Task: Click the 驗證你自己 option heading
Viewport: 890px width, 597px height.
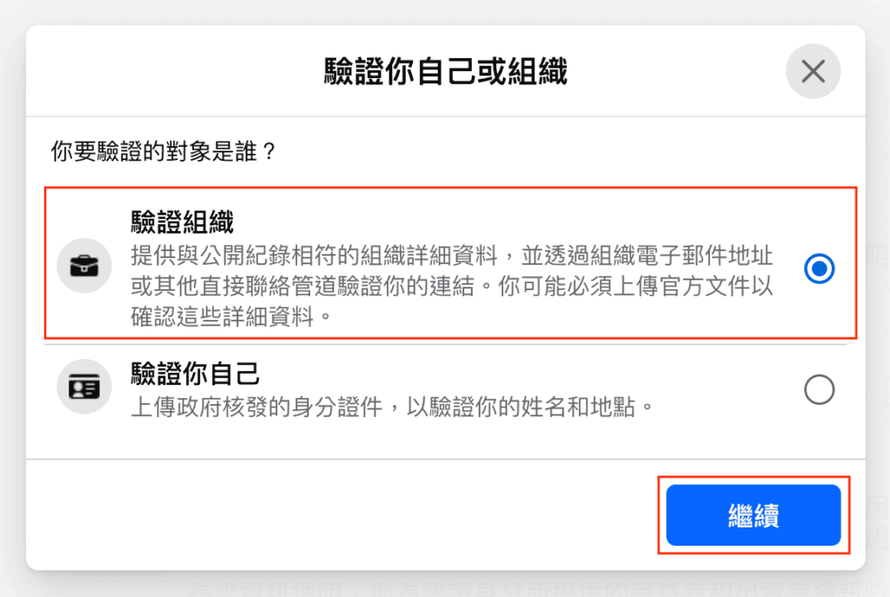Action: (x=195, y=374)
